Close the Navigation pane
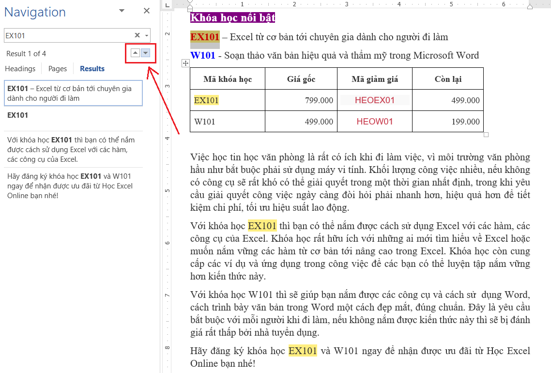551x373 pixels. [x=147, y=11]
